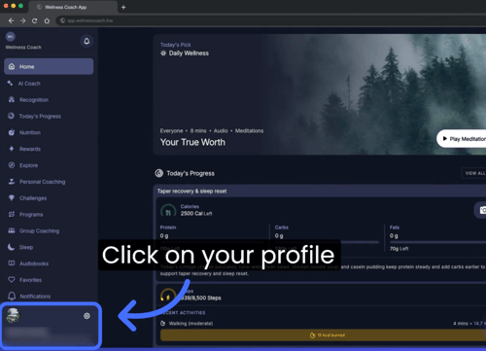Viewport: 486px width, 351px height.
Task: Click the browser home icon
Action: 47,20
